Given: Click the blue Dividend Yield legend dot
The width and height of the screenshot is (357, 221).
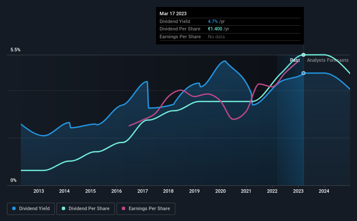Looking at the screenshot, I should 14,208.
